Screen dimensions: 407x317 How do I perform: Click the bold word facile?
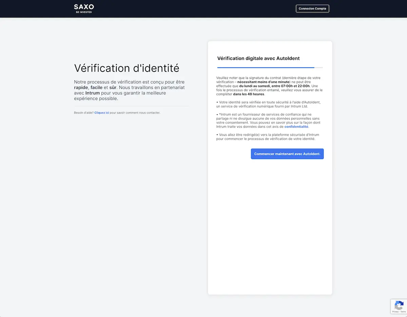click(96, 87)
